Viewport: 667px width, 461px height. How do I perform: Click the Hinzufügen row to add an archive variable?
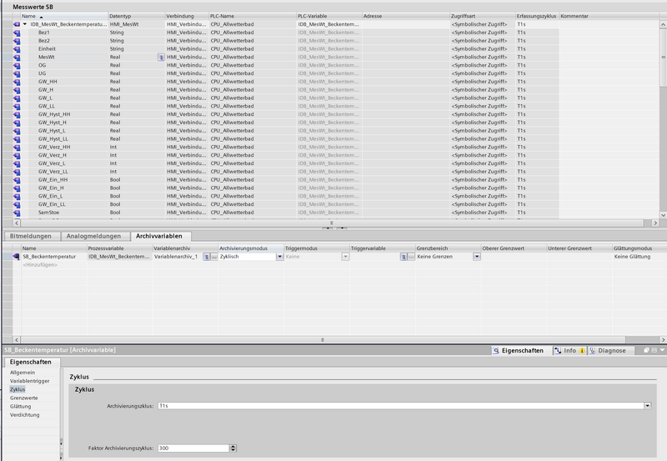(40, 264)
